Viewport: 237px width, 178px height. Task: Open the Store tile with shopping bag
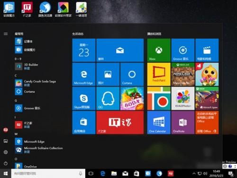tap(84, 122)
